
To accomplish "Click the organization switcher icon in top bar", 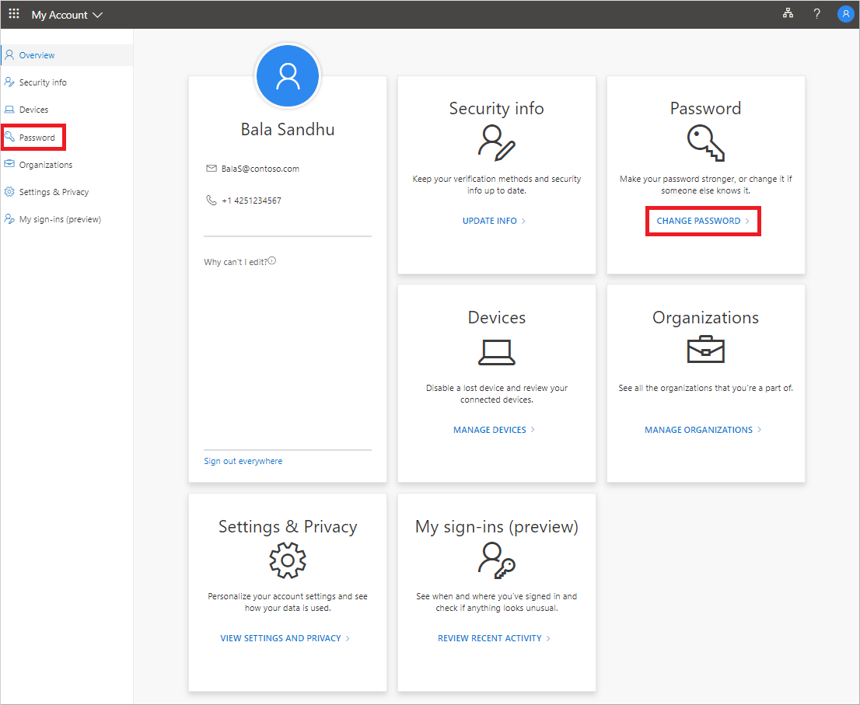I will pyautogui.click(x=788, y=13).
